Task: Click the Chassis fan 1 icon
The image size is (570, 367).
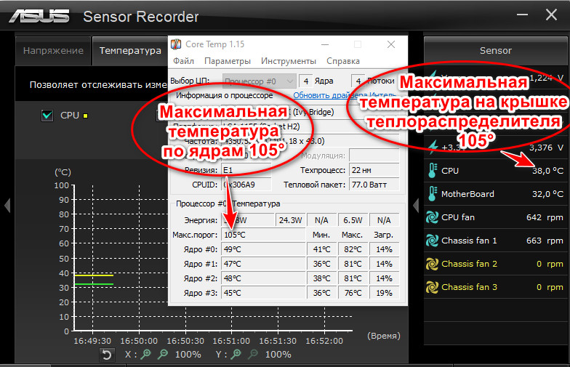Action: (431, 240)
